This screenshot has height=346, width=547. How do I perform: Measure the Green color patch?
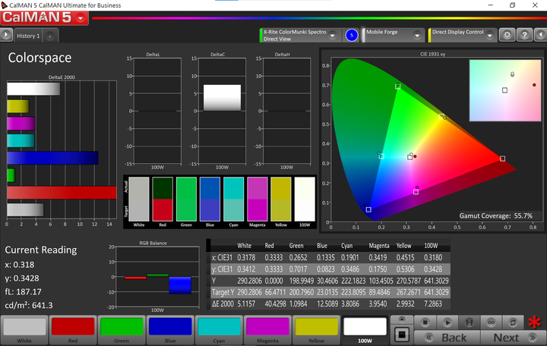pos(122,330)
